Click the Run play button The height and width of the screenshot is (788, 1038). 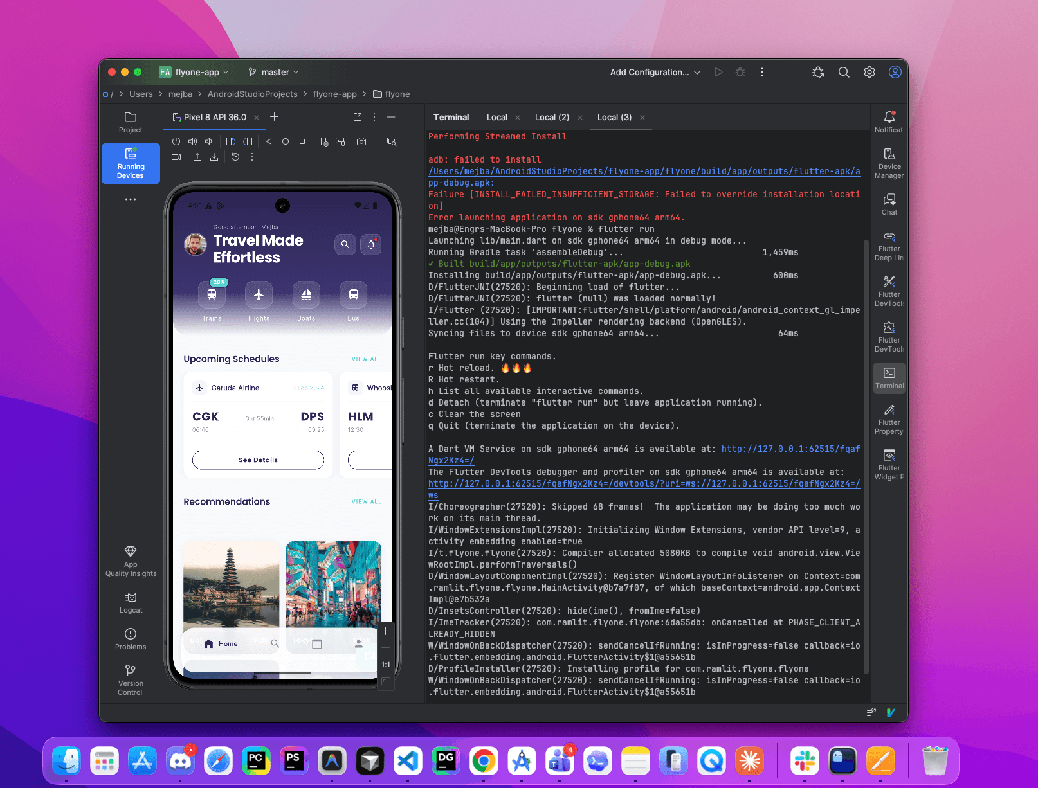click(718, 72)
